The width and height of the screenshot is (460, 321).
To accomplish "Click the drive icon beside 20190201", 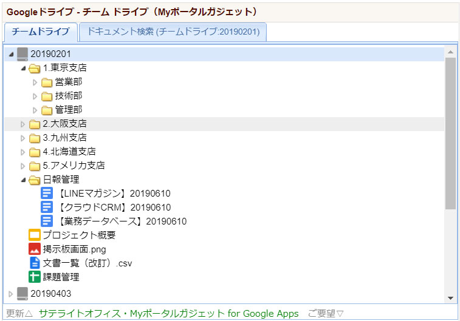I will tap(22, 54).
